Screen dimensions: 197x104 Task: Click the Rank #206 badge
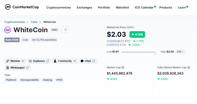click(x=12, y=40)
